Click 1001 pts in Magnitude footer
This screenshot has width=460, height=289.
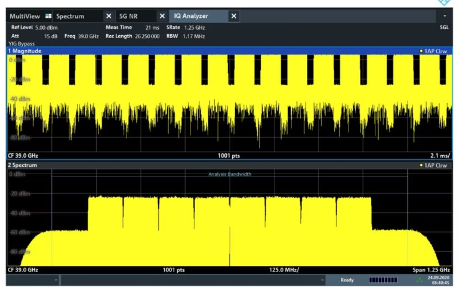pyautogui.click(x=229, y=156)
